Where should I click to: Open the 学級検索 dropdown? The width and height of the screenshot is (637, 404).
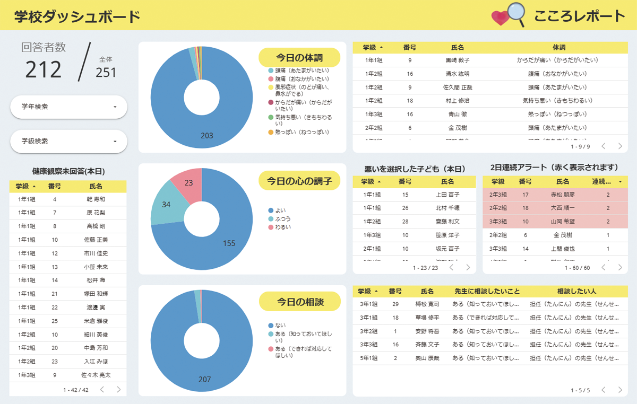tap(68, 142)
